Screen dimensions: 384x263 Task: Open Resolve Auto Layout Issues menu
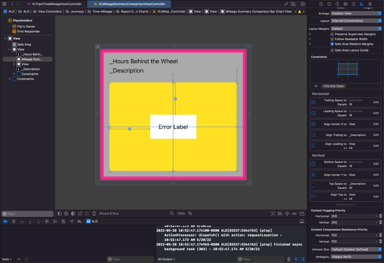[x=294, y=213]
